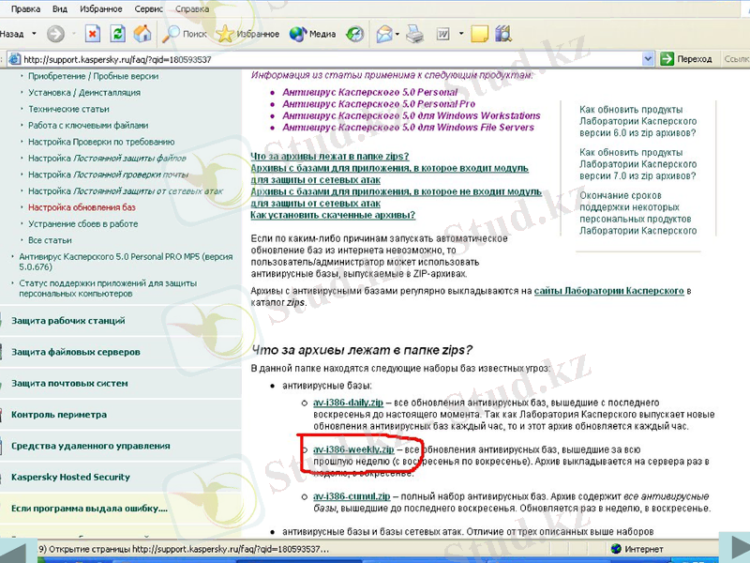The image size is (750, 563).
Task: Go to the Home page icon
Action: (142, 34)
